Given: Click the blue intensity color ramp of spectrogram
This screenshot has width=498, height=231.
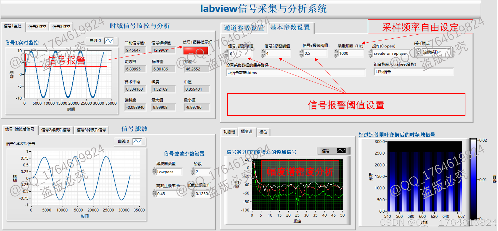Looking at the screenshot, I should click(x=473, y=179).
